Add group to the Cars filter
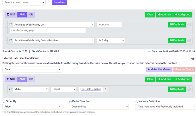Viewport: 196px width, 116px height. click(183, 79)
